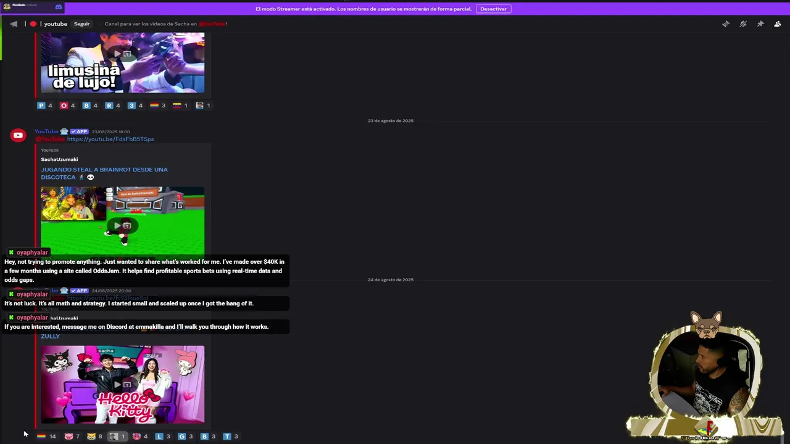
Task: Click the Seguir button beside youtube
Action: click(x=81, y=24)
